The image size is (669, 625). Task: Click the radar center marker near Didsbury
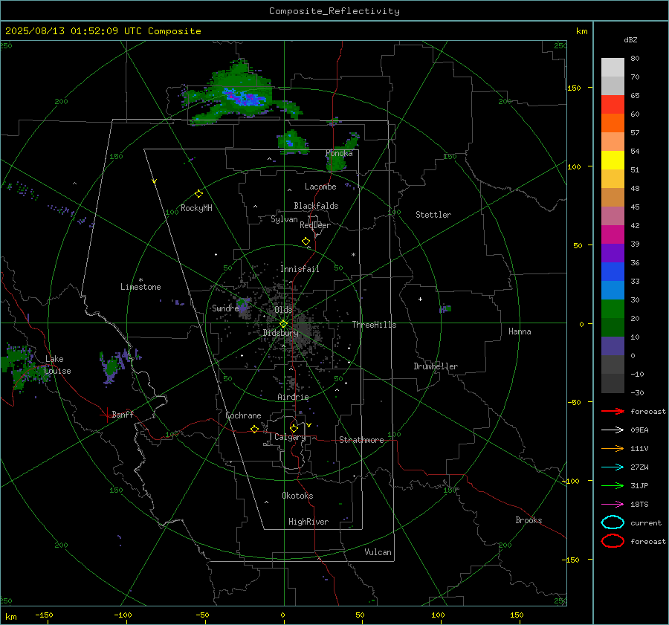pos(283,324)
